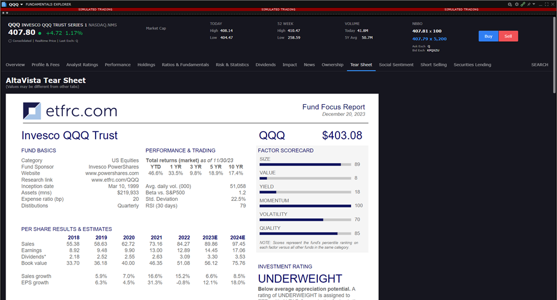Click the Inception date Mar 10, 1999
The height and width of the screenshot is (300, 557).
point(124,186)
